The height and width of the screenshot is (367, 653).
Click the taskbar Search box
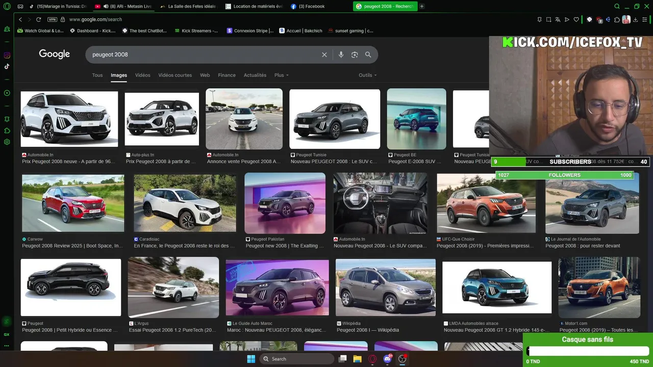click(297, 359)
